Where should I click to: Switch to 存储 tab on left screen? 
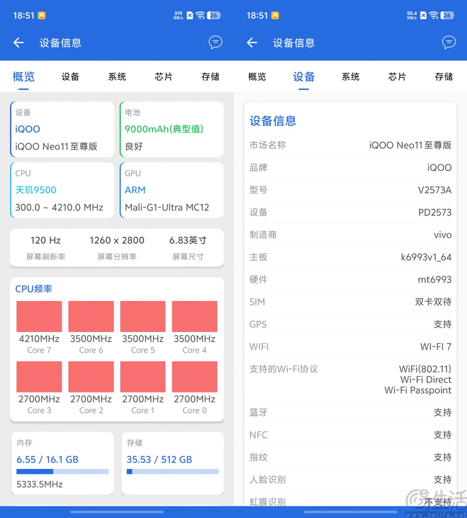click(210, 76)
